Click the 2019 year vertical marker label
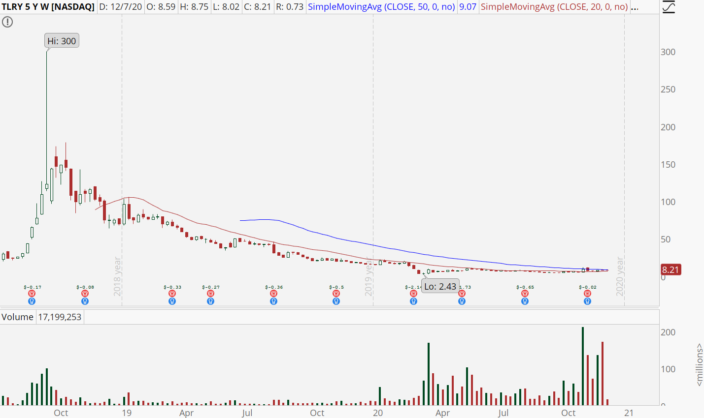This screenshot has width=704, height=418. pyautogui.click(x=369, y=276)
